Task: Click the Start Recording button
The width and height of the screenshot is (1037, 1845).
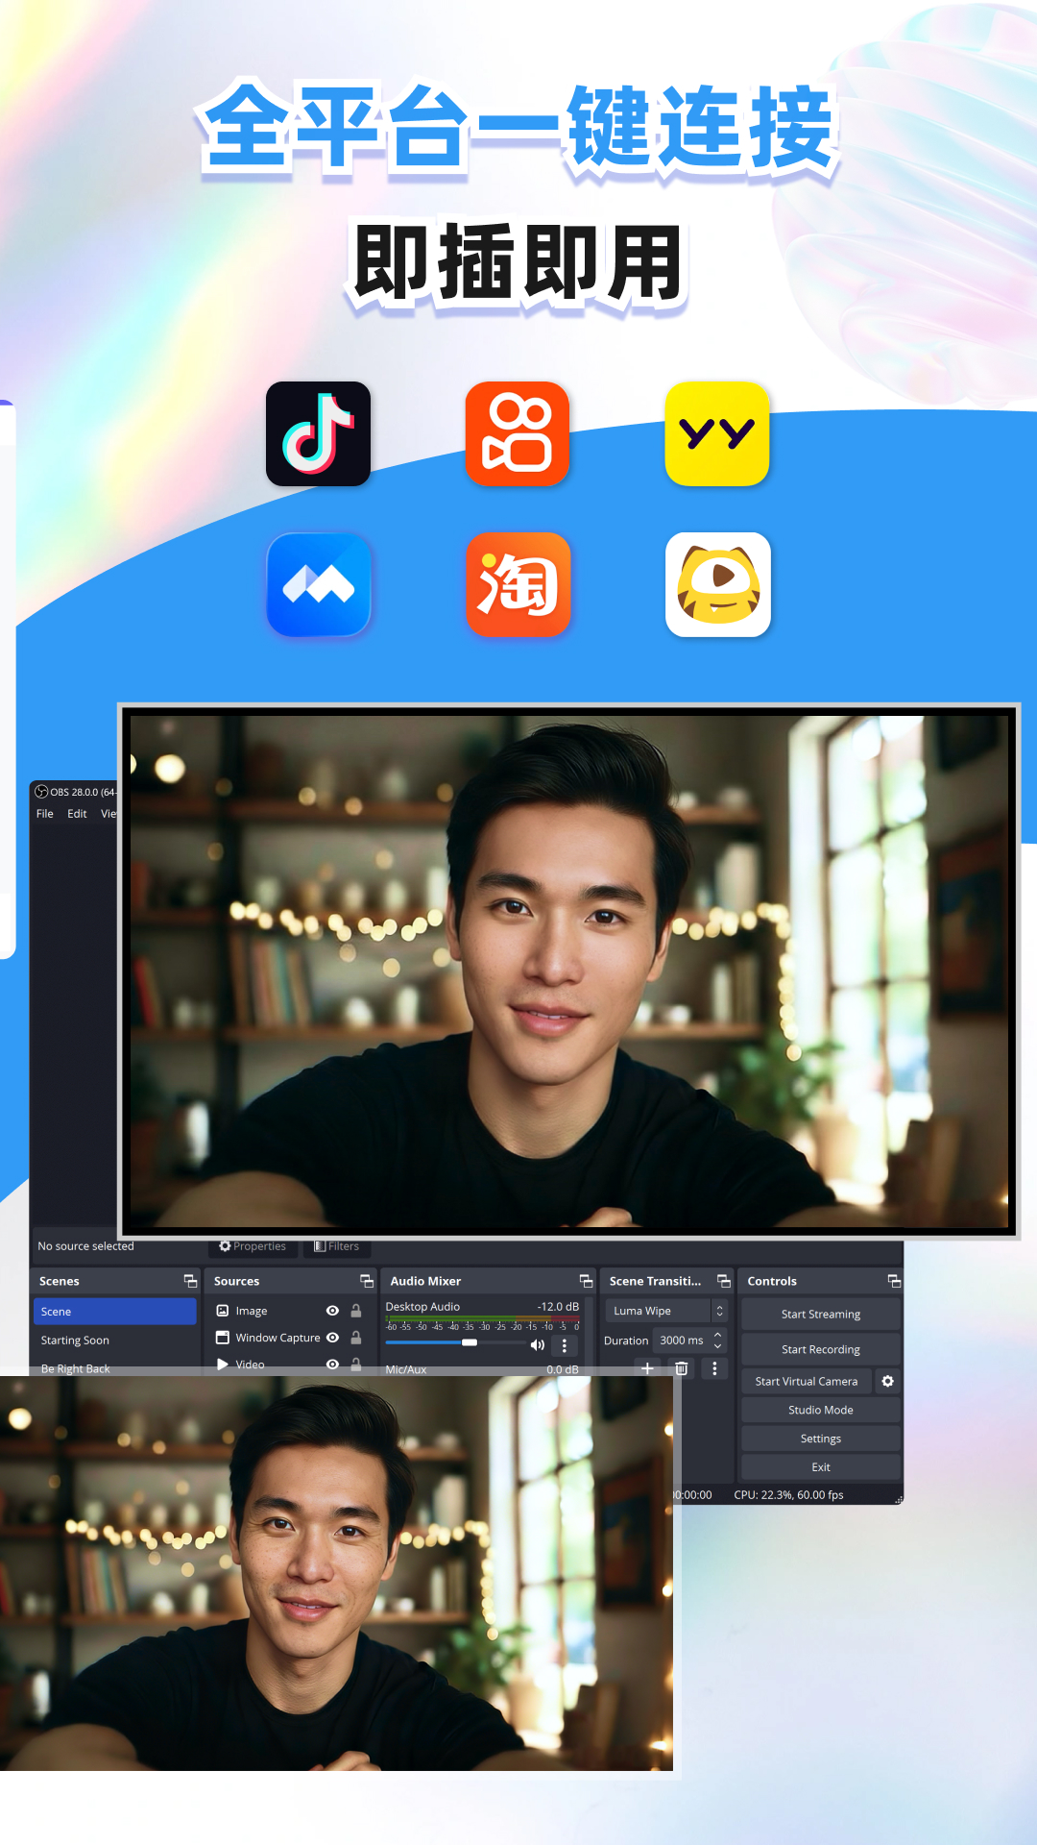Action: pyautogui.click(x=821, y=1350)
